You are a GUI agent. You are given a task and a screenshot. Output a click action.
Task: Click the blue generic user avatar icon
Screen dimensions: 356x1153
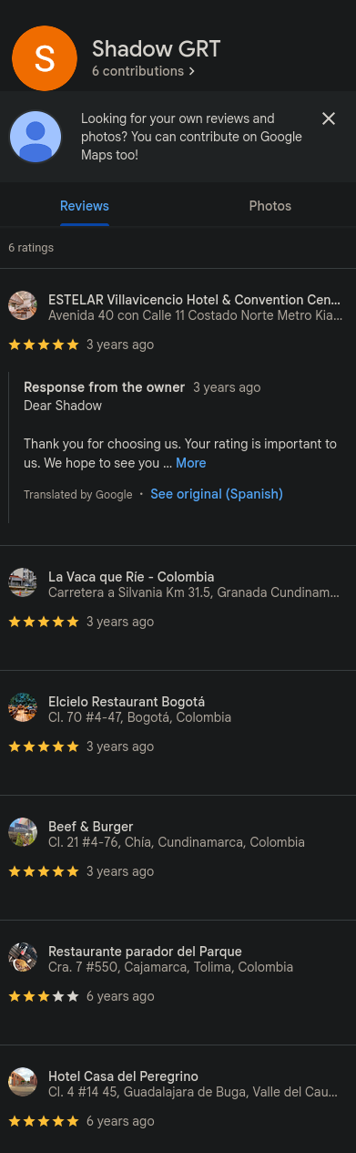pyautogui.click(x=36, y=138)
